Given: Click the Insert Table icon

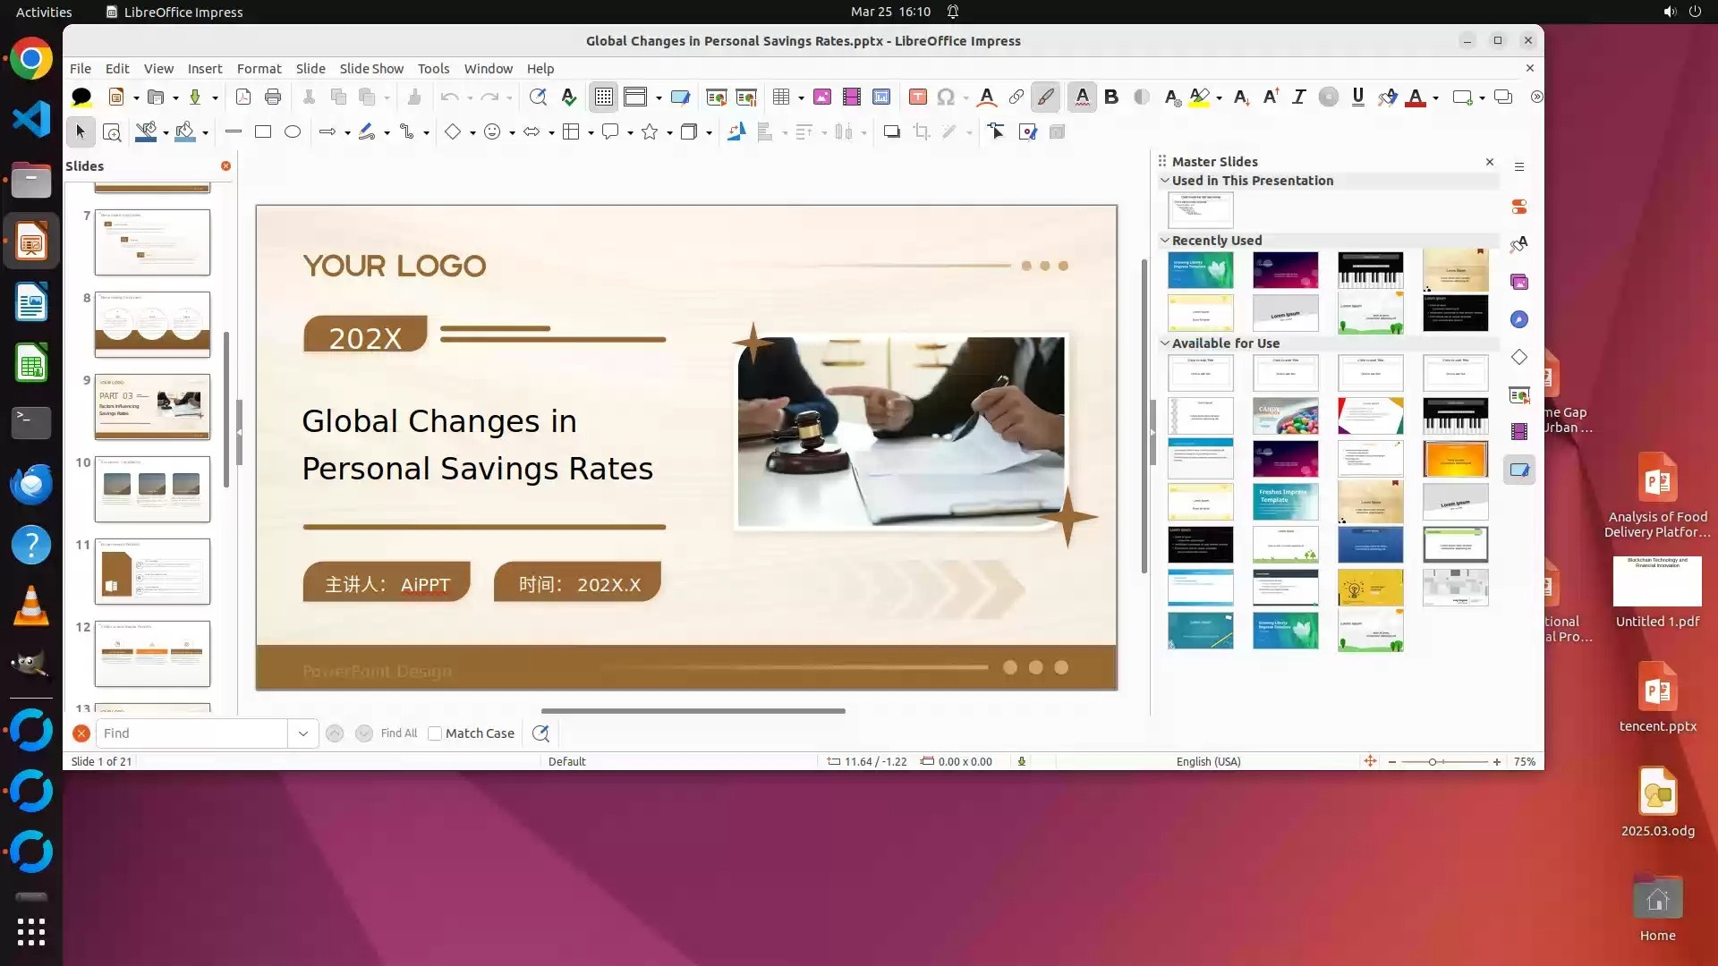Looking at the screenshot, I should tap(781, 97).
